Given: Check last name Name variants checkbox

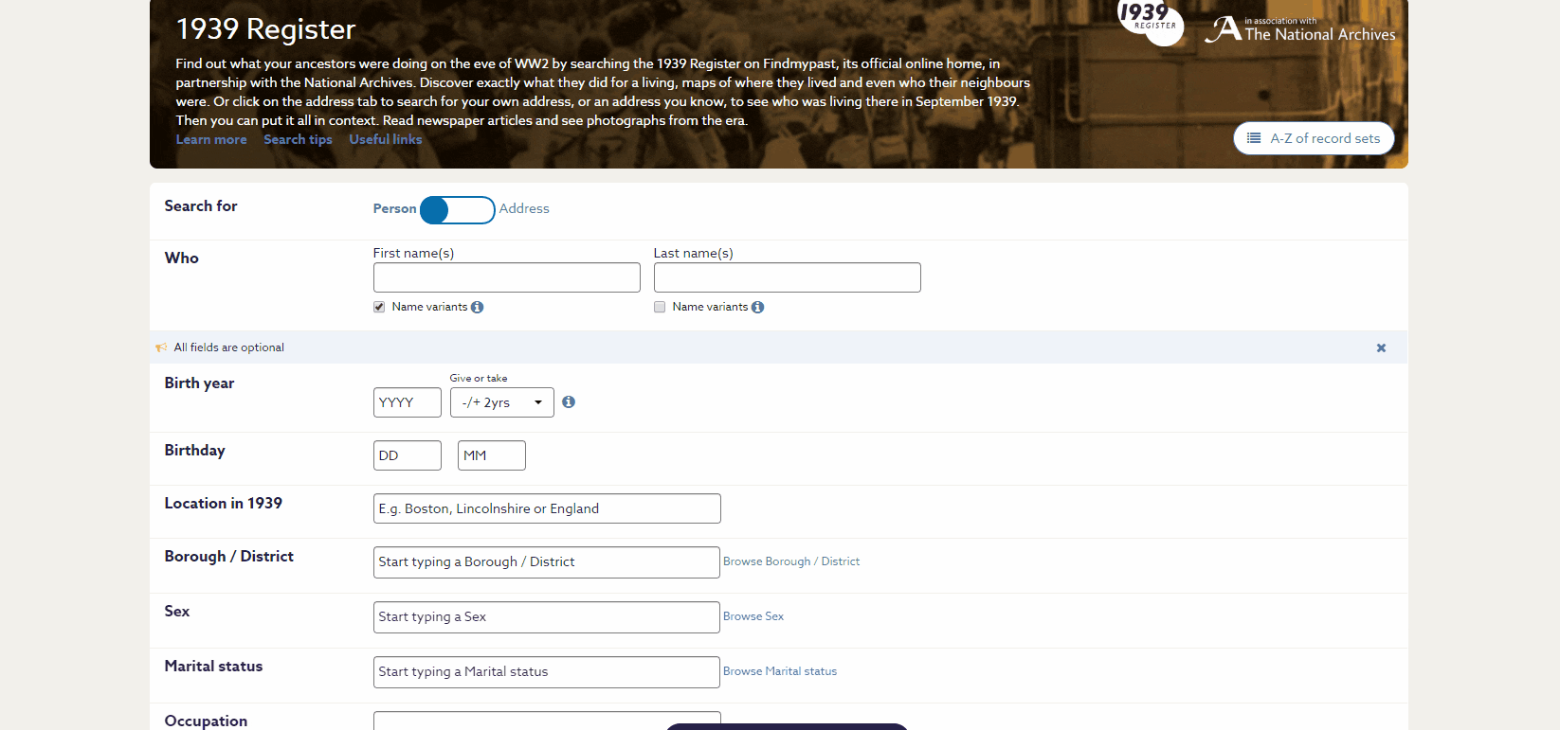Looking at the screenshot, I should coord(660,307).
